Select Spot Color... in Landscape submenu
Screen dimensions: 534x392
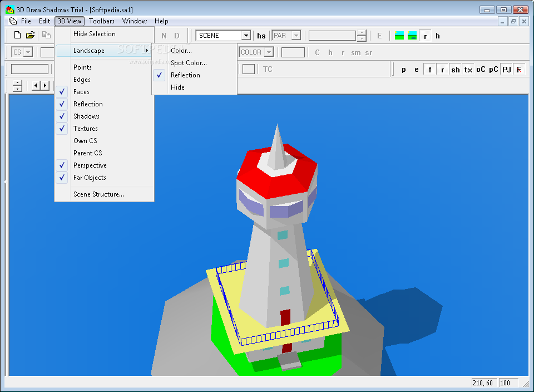click(195, 63)
